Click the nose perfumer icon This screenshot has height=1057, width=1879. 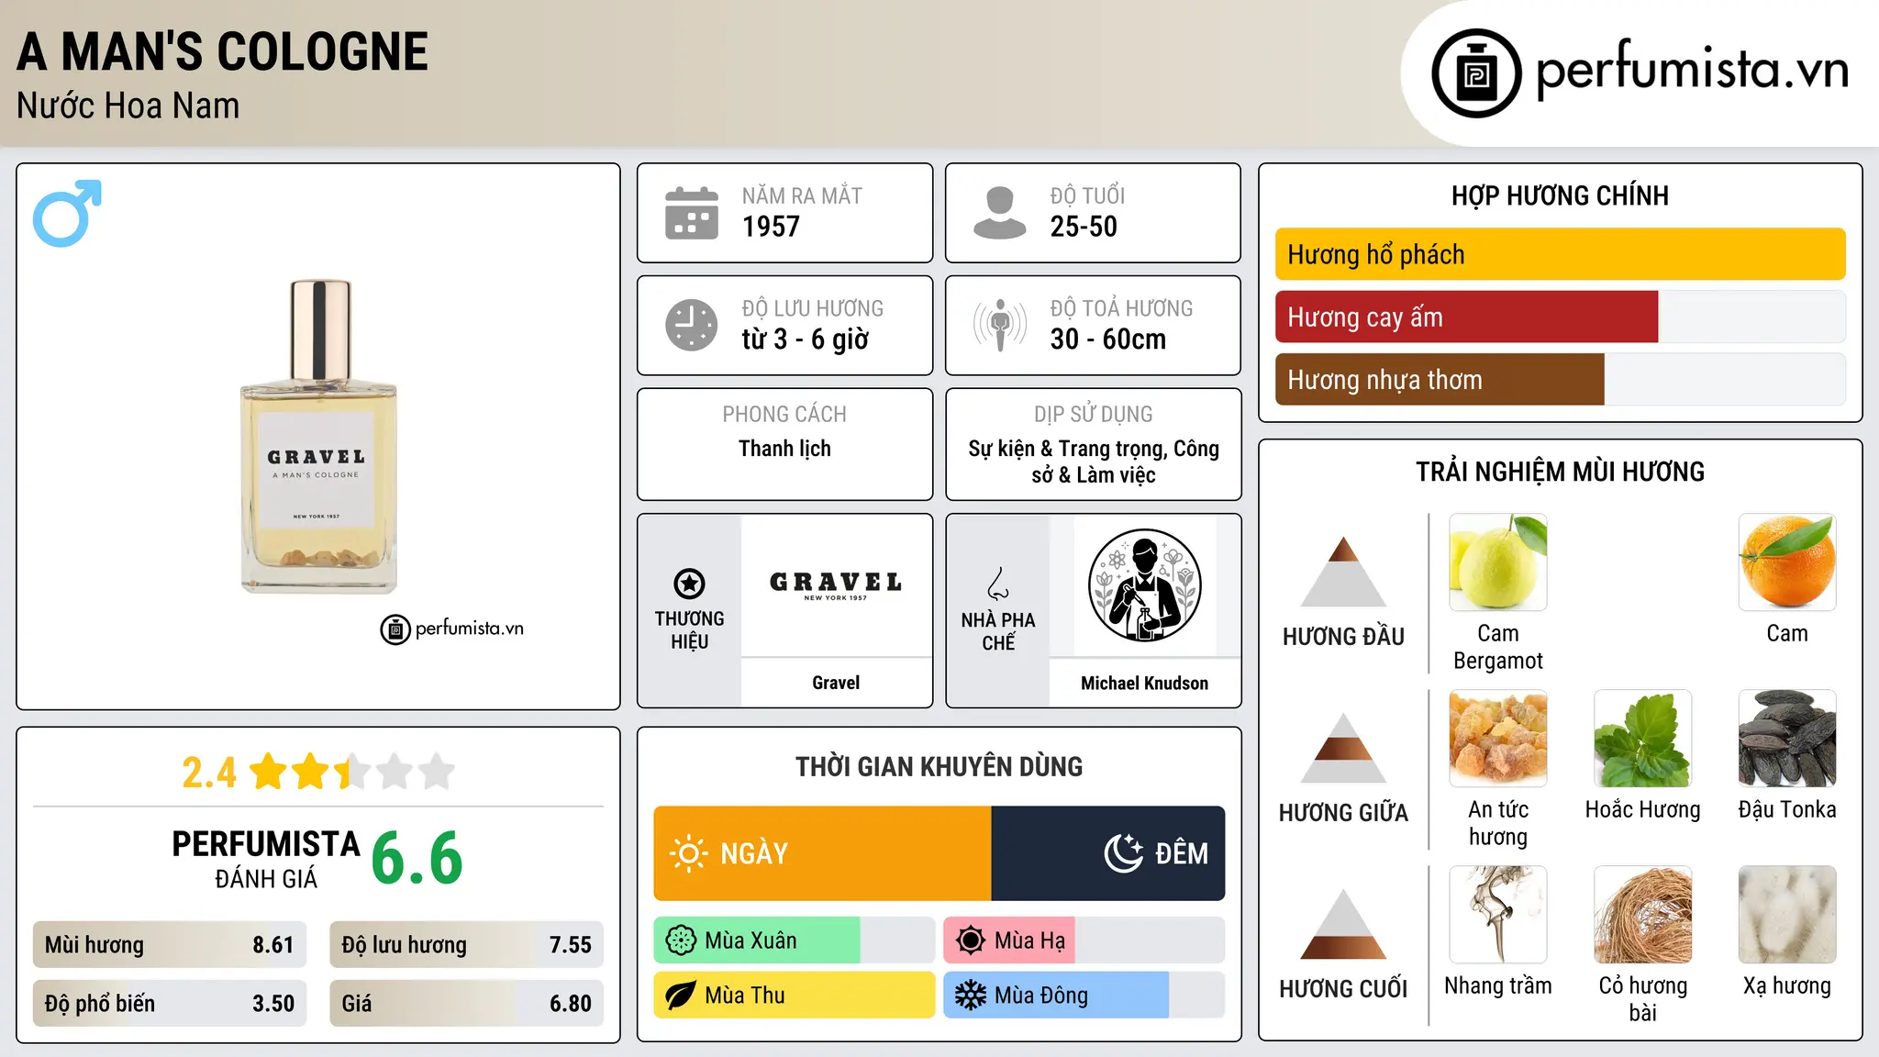(998, 584)
